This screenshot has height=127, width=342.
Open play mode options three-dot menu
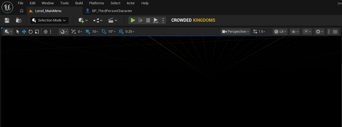(163, 20)
